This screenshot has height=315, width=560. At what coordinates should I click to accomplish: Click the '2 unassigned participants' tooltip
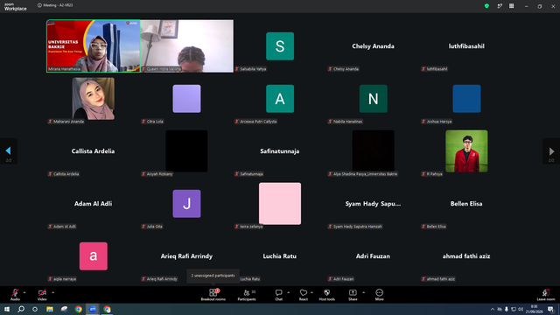[x=213, y=276]
